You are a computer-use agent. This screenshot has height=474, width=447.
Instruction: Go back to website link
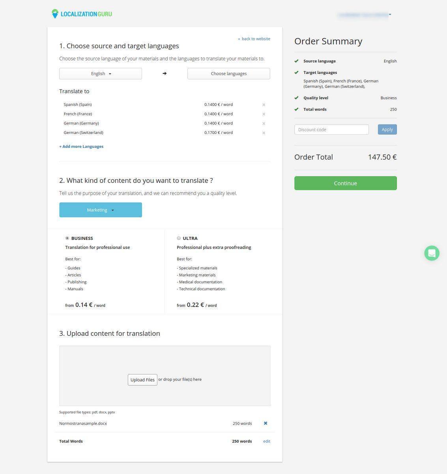coord(254,39)
